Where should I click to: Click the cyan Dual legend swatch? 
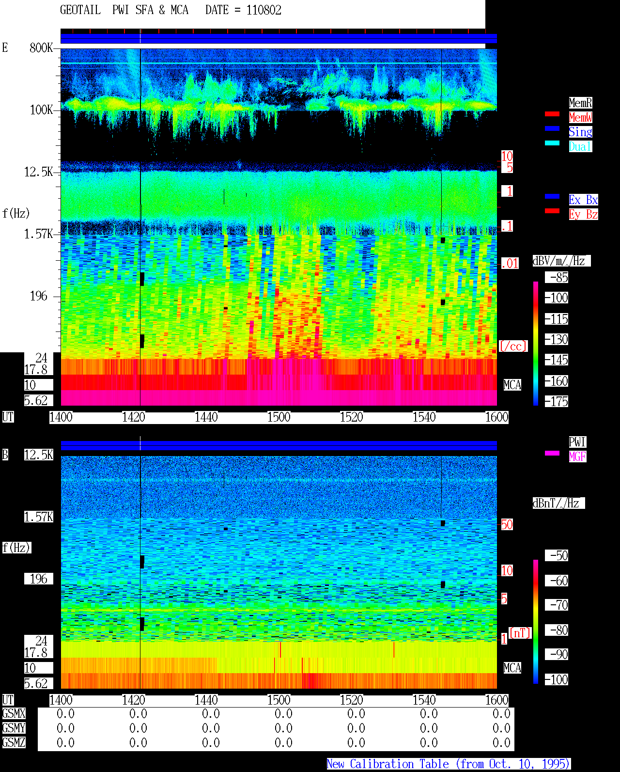tap(552, 143)
